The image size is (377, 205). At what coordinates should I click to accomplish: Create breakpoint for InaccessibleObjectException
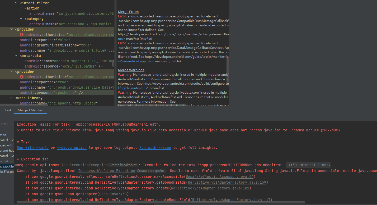(x=150, y=171)
